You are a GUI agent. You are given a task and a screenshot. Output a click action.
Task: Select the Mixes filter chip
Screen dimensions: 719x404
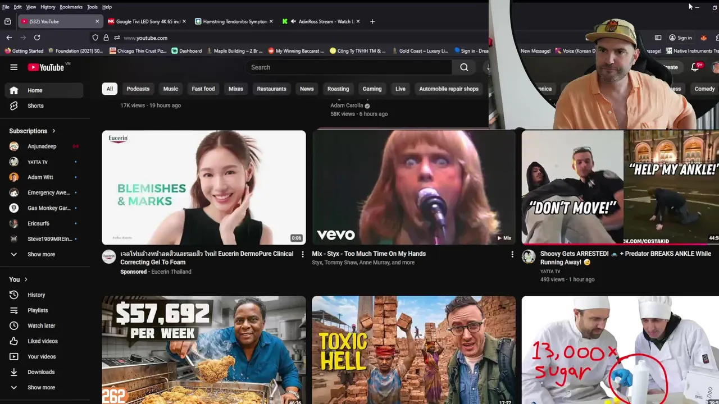(236, 89)
